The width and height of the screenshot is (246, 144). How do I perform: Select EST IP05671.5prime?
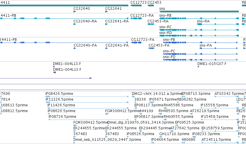click(151, 102)
